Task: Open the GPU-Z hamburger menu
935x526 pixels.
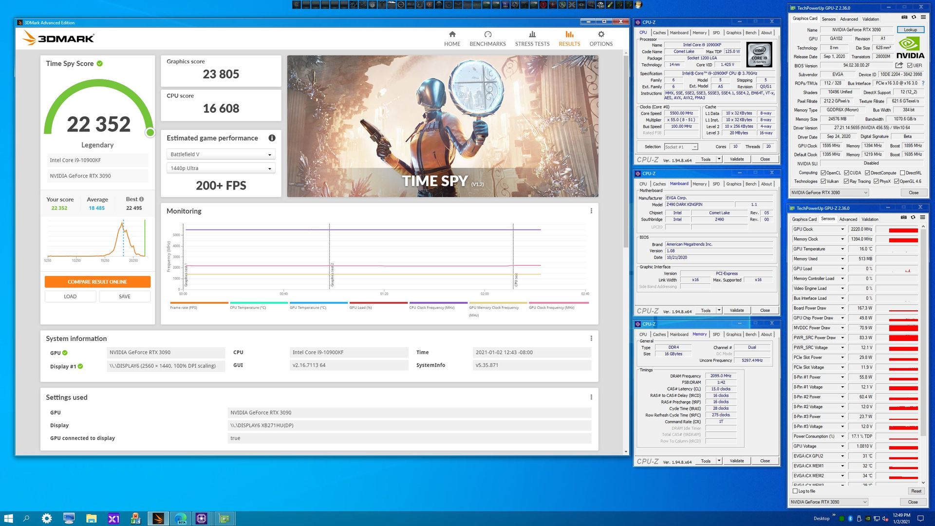Action: [x=923, y=17]
